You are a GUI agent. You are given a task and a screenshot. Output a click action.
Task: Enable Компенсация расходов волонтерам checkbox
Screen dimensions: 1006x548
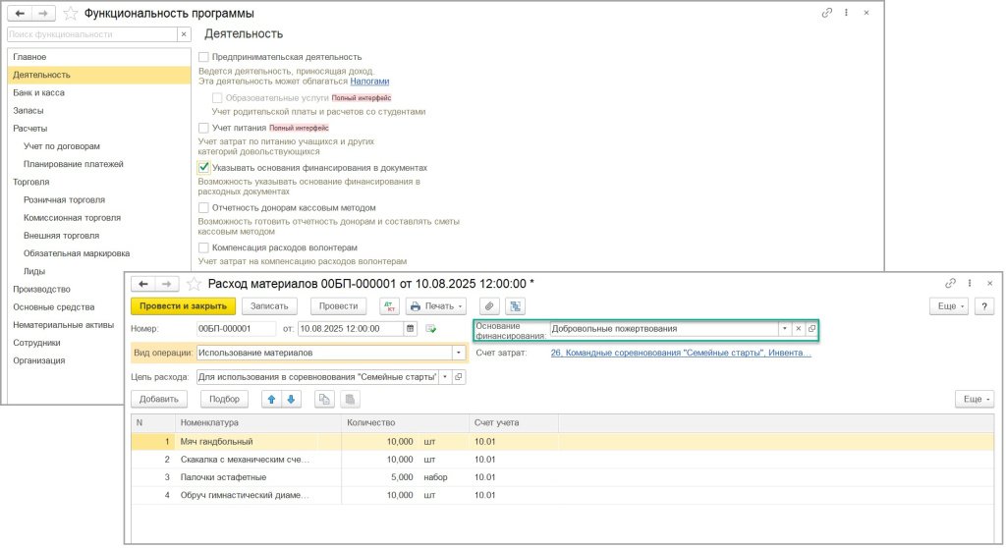pyautogui.click(x=203, y=247)
